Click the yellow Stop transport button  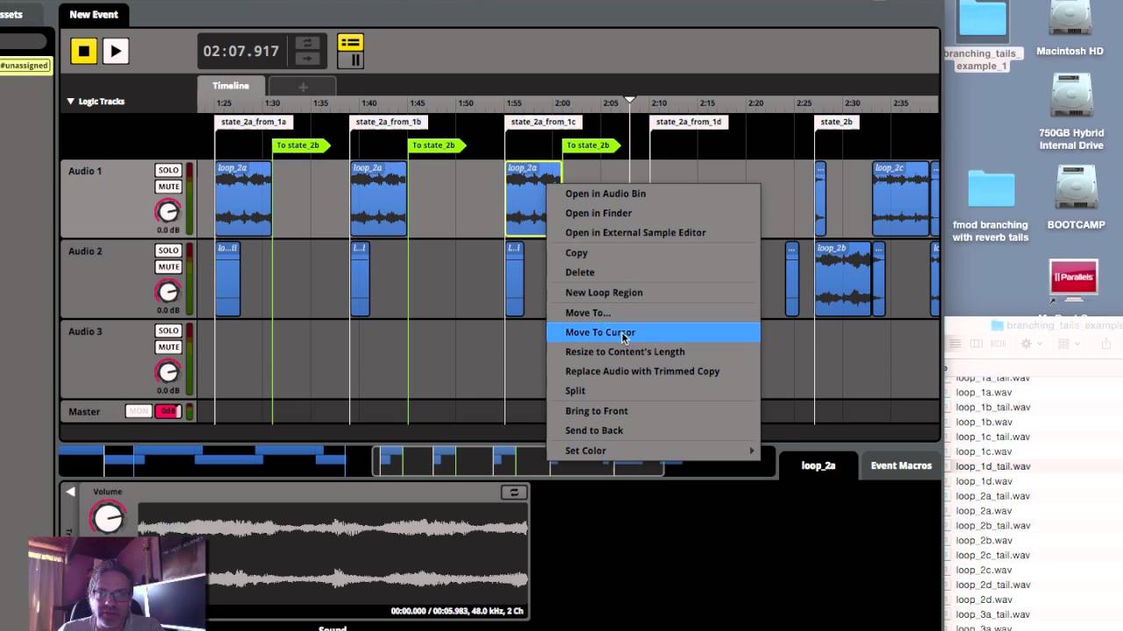click(84, 51)
